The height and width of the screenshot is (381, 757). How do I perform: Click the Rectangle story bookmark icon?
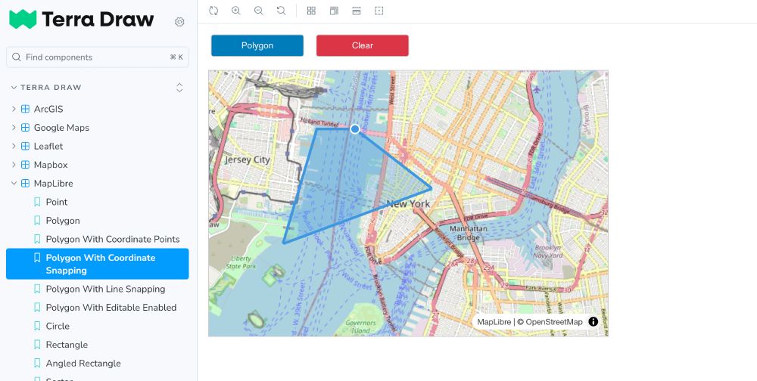pyautogui.click(x=37, y=345)
